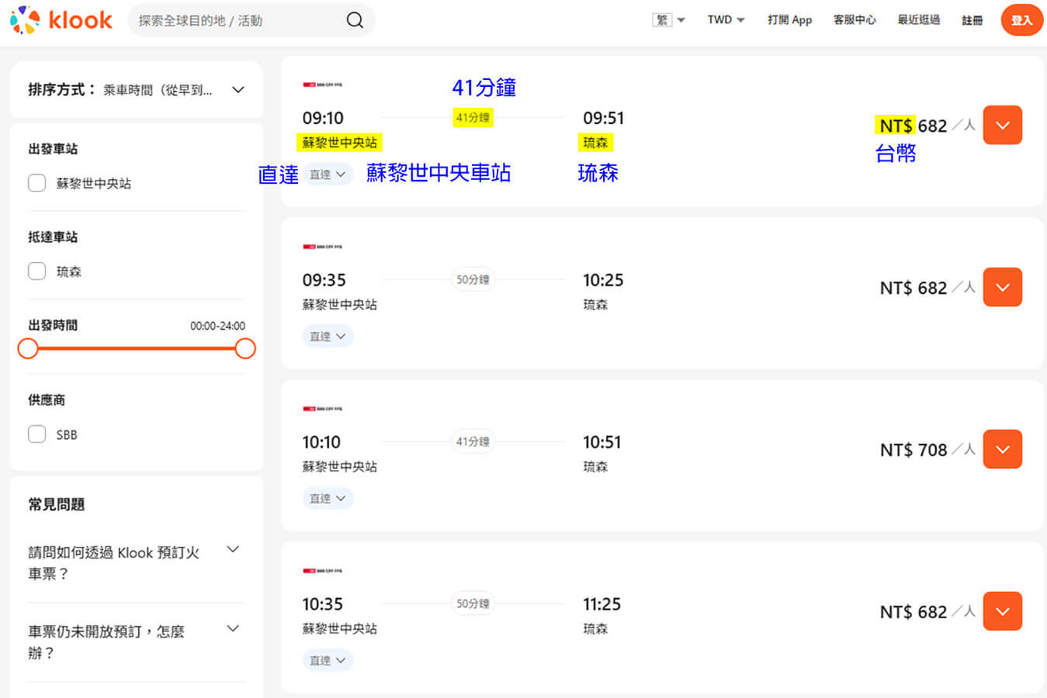This screenshot has height=698, width=1047.
Task: Click the SBB logo on 09:35 train
Action: pos(322,247)
